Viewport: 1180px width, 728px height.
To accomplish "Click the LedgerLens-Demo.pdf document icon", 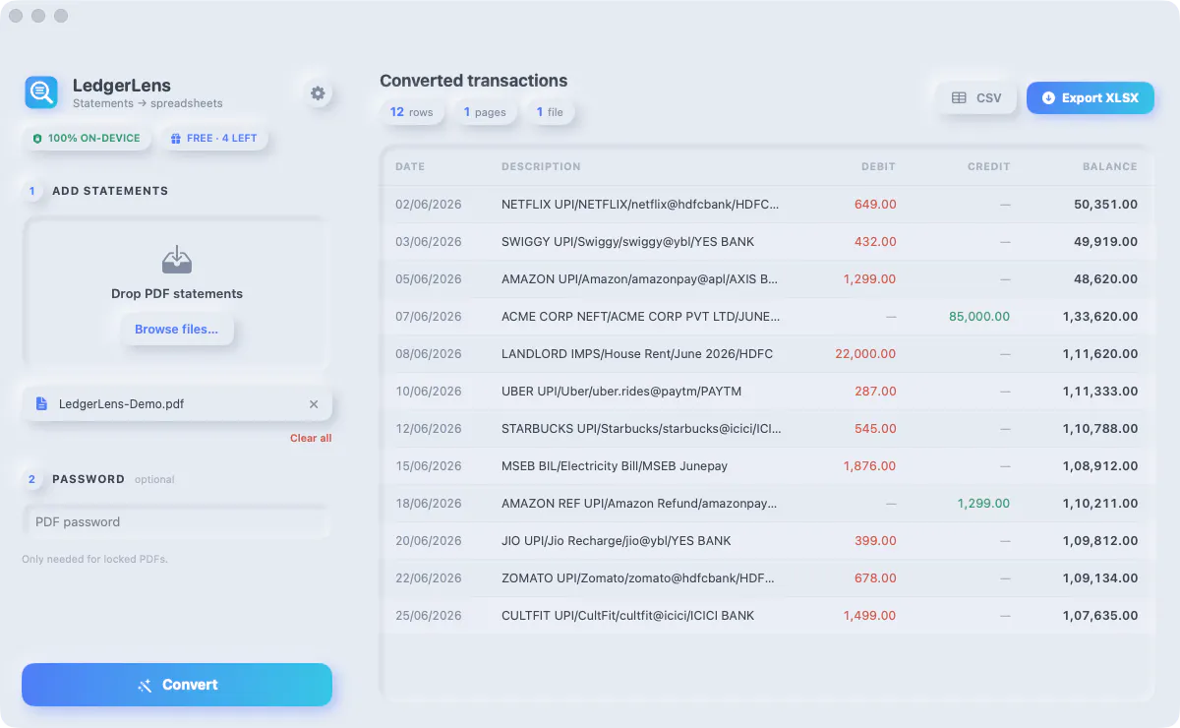I will 41,403.
